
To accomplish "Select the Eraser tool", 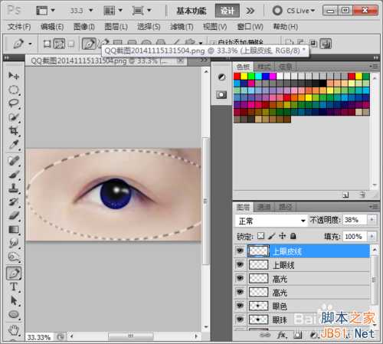I will (14, 216).
